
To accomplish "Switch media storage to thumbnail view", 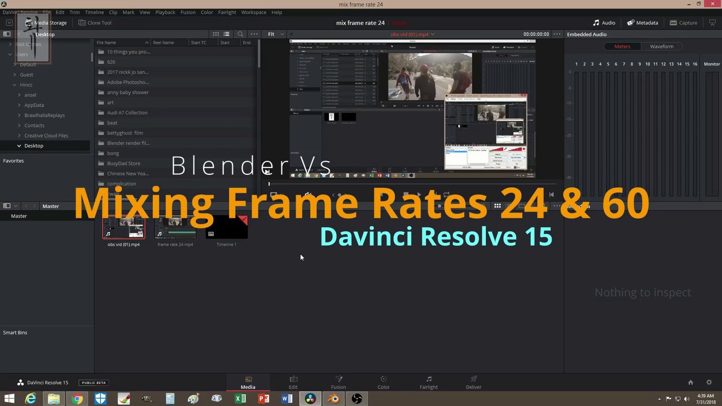I will [x=215, y=34].
